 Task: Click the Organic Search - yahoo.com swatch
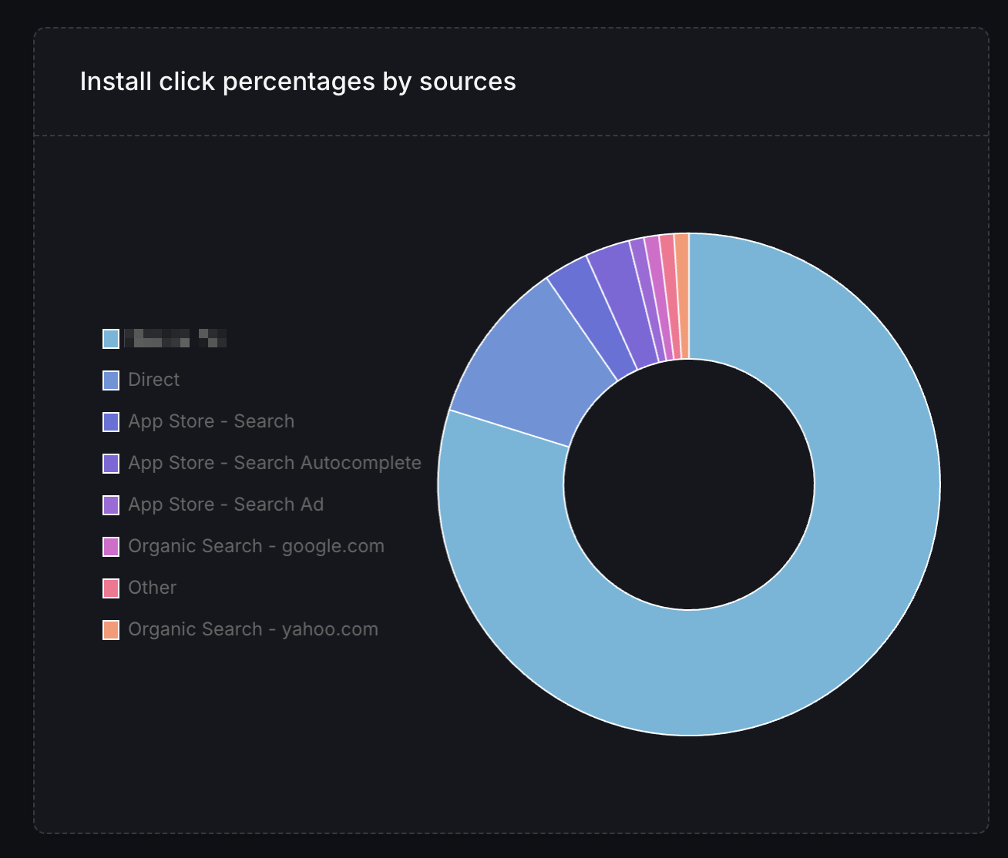111,630
